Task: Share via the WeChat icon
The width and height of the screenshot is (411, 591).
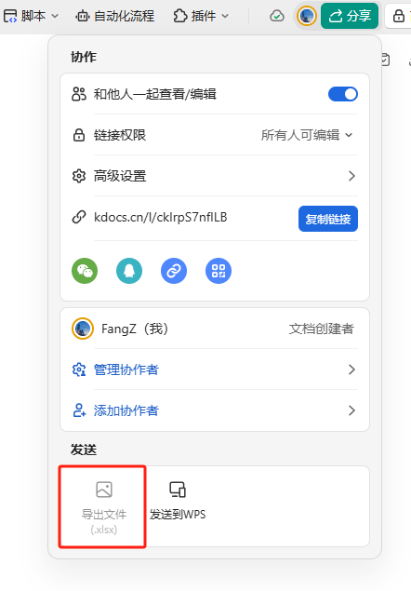Action: [85, 271]
